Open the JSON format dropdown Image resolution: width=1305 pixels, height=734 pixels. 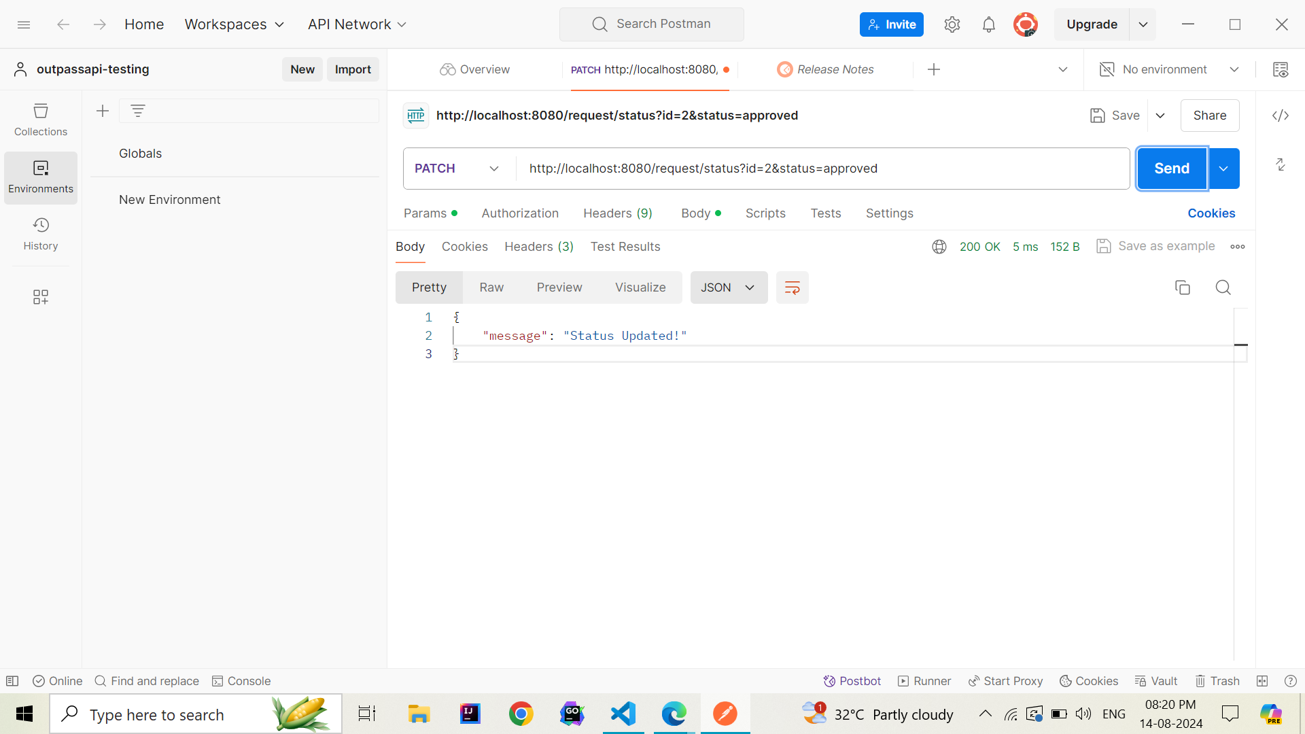pyautogui.click(x=728, y=287)
